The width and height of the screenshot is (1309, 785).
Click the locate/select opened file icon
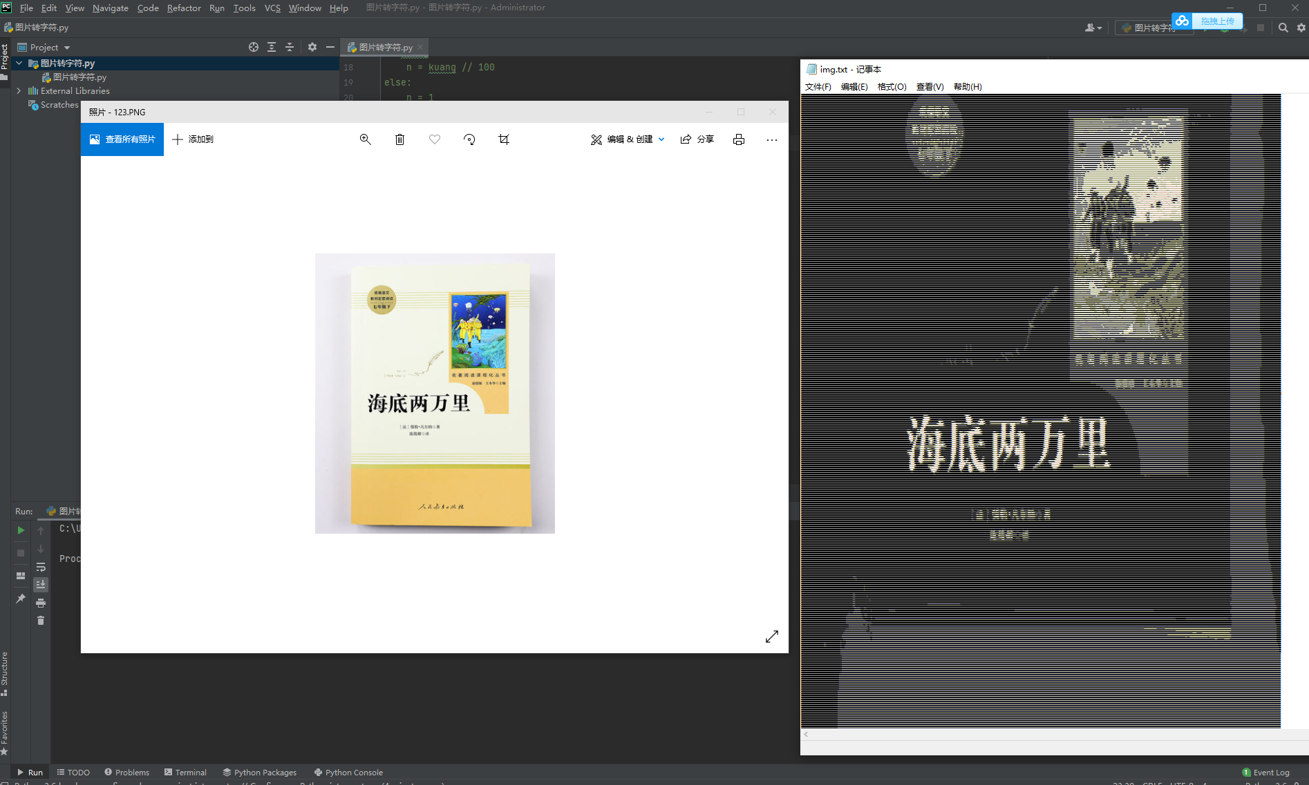pyautogui.click(x=254, y=47)
